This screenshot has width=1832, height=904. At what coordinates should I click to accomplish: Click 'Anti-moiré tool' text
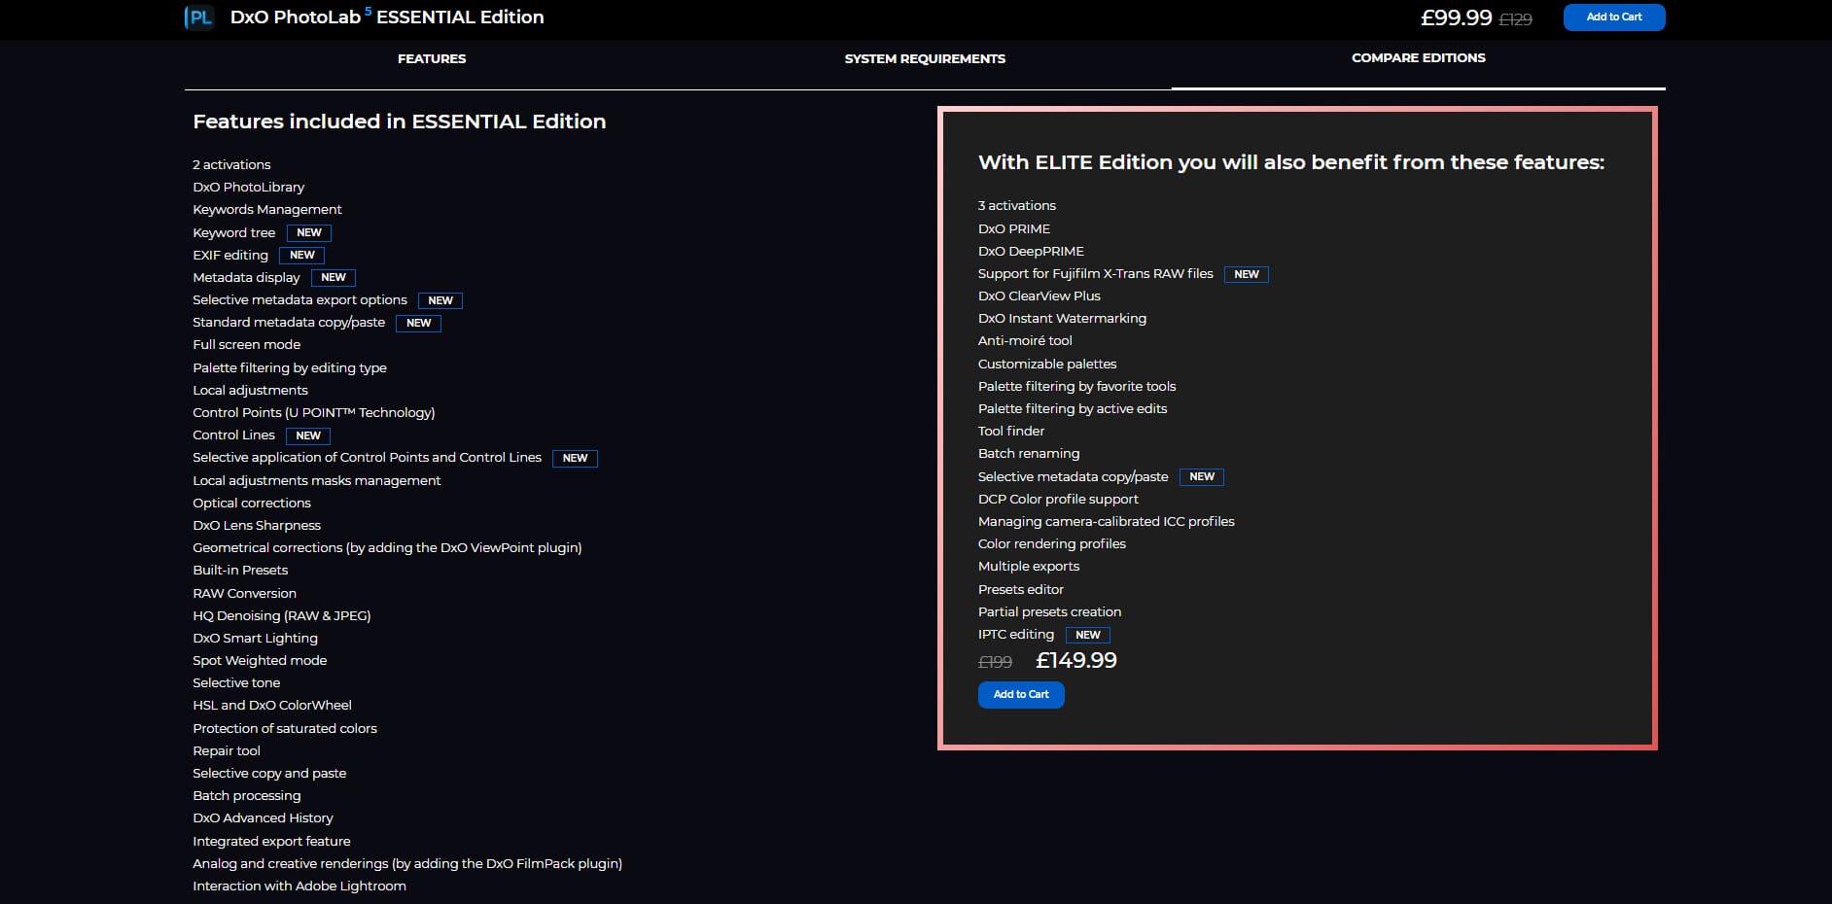click(x=1025, y=341)
